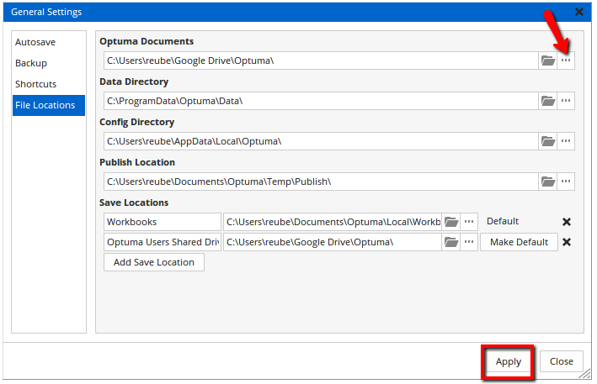Click the Make Default button

519,242
